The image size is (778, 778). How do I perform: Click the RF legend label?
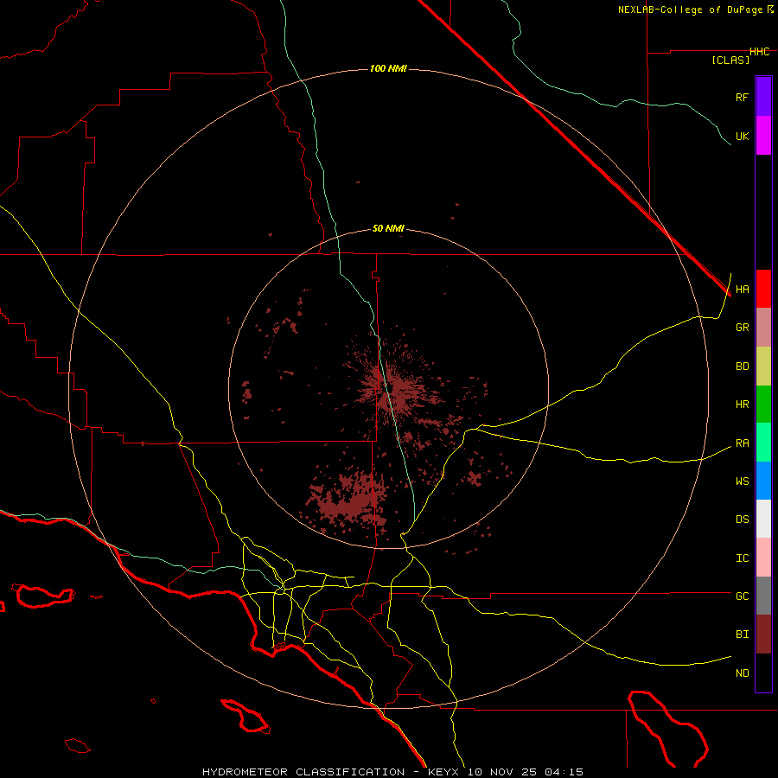point(742,97)
